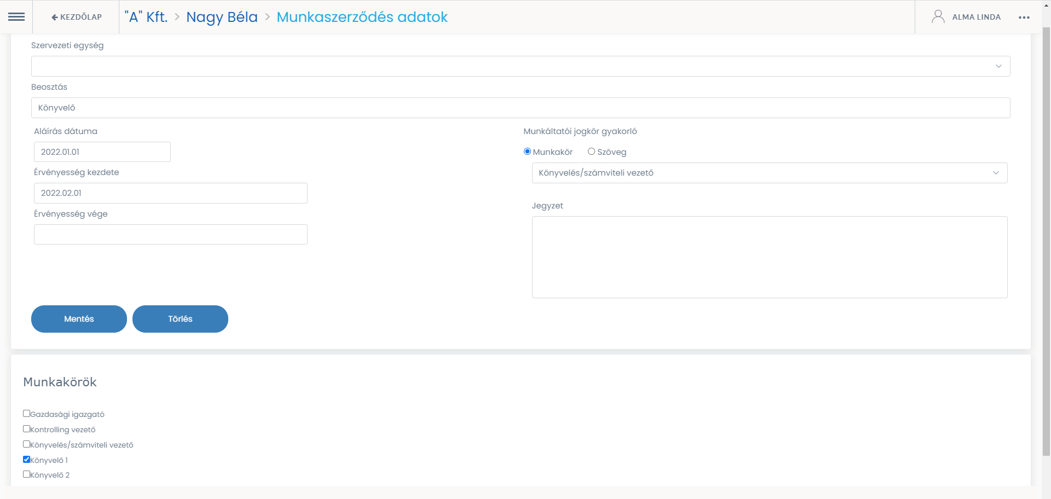The height and width of the screenshot is (499, 1051).
Task: Select the Szöveg radio button
Action: point(591,152)
